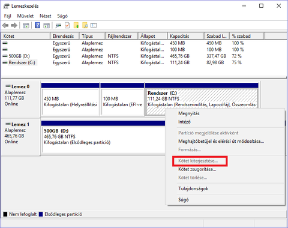
Task: Sort by the Szabad column header
Action: 217,36
